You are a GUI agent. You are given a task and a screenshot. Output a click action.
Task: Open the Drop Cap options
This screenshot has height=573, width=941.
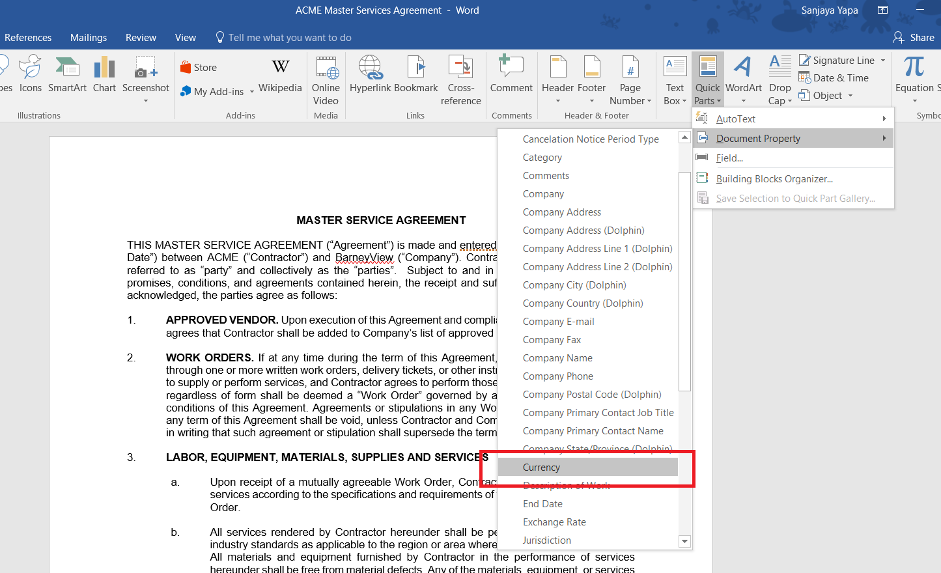[779, 81]
